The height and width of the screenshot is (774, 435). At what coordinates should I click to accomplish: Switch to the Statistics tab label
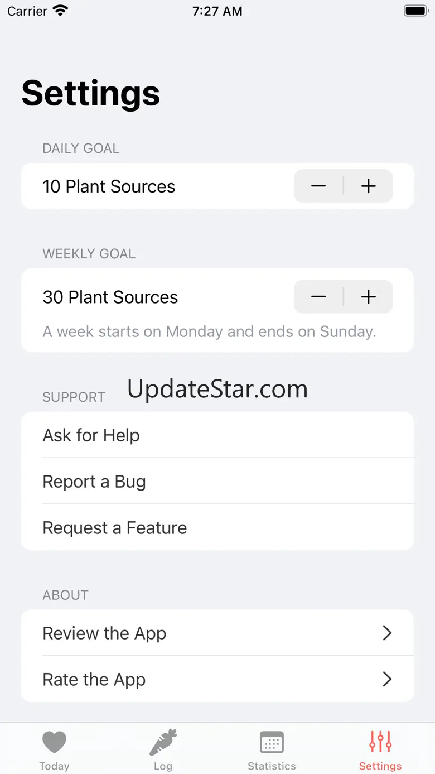pos(272,766)
